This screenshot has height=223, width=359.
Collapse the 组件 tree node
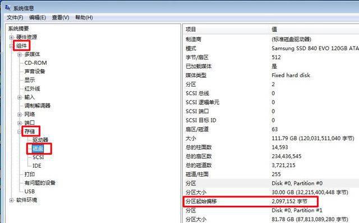pos(11,46)
